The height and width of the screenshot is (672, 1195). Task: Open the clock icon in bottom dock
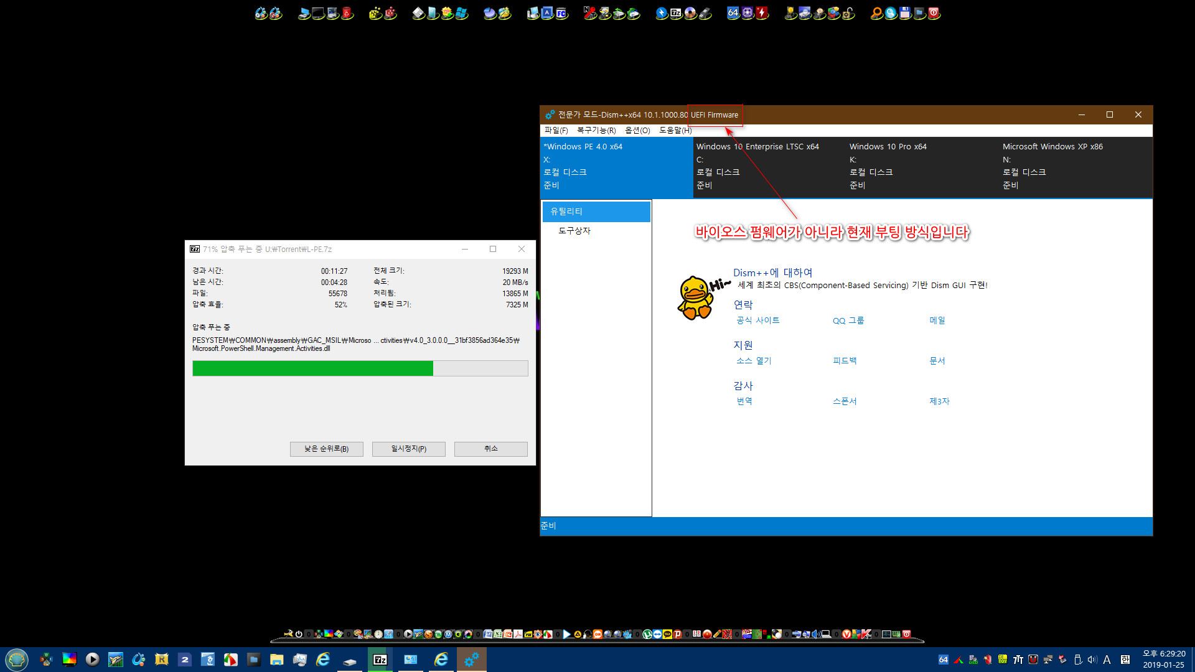[x=378, y=634]
